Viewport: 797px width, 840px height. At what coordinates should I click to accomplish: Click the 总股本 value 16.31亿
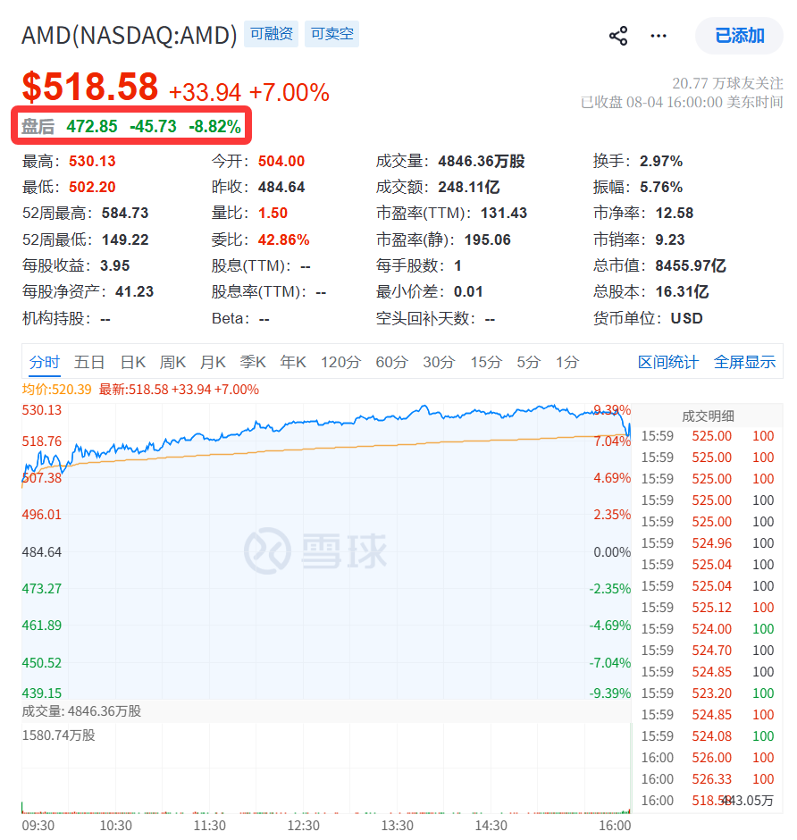682,292
